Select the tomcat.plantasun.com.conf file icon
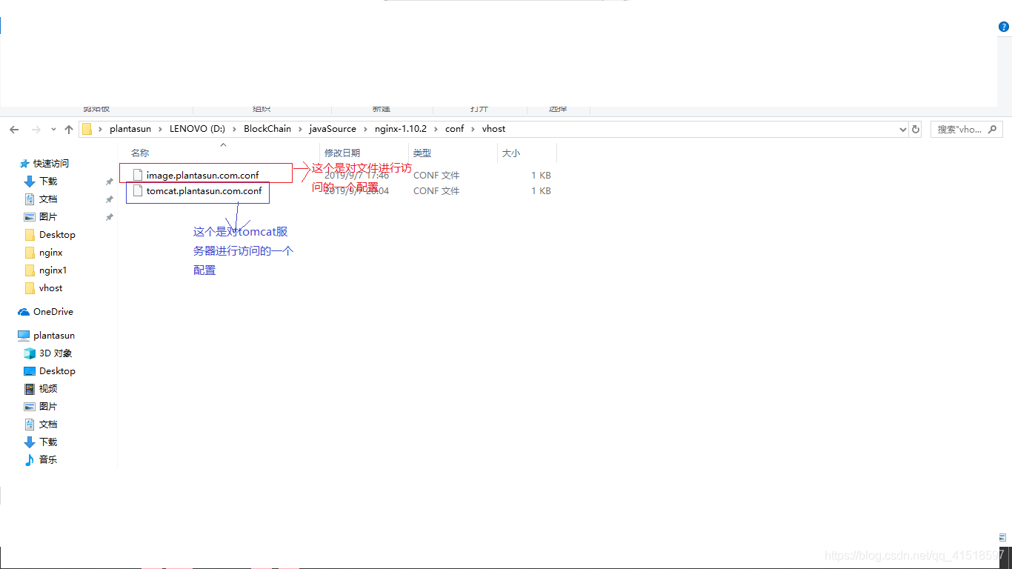 coord(137,190)
